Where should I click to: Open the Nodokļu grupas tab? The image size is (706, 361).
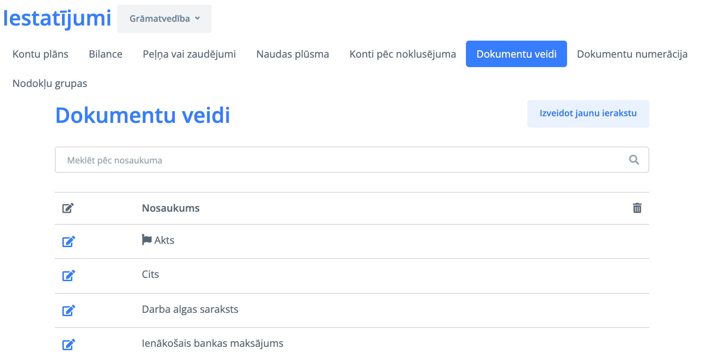tap(50, 84)
